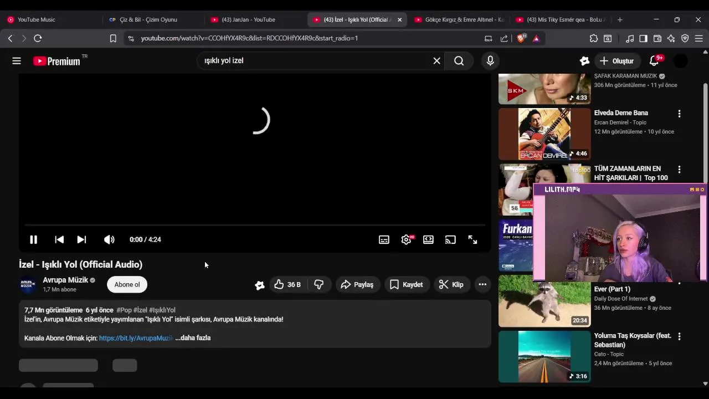Subscribe via the Abone ol button

pyautogui.click(x=127, y=284)
